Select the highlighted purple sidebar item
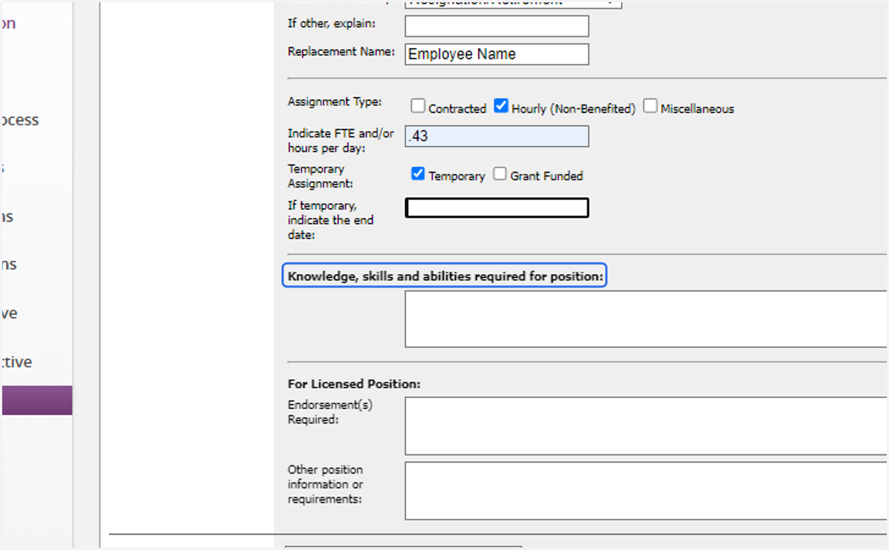 tap(36, 400)
